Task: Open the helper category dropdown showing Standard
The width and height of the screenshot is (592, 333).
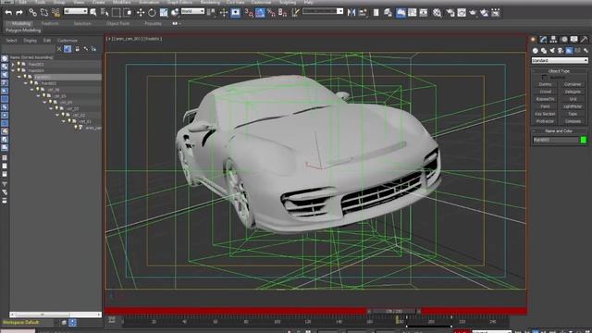Action: click(560, 60)
